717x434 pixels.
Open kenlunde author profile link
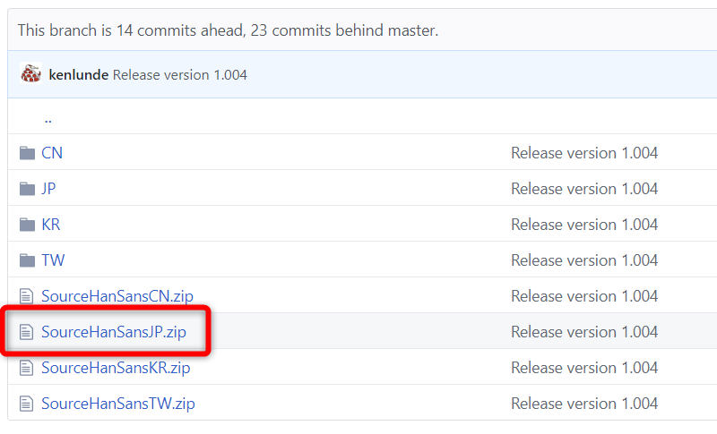(x=79, y=75)
